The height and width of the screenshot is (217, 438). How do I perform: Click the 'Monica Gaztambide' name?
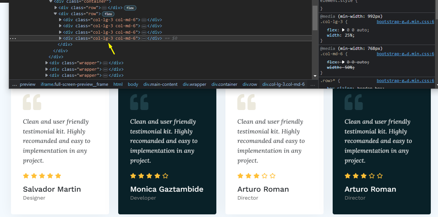coord(167,189)
